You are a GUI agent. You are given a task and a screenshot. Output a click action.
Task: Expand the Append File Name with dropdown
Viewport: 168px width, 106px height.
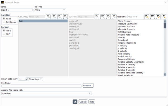tap(47, 93)
